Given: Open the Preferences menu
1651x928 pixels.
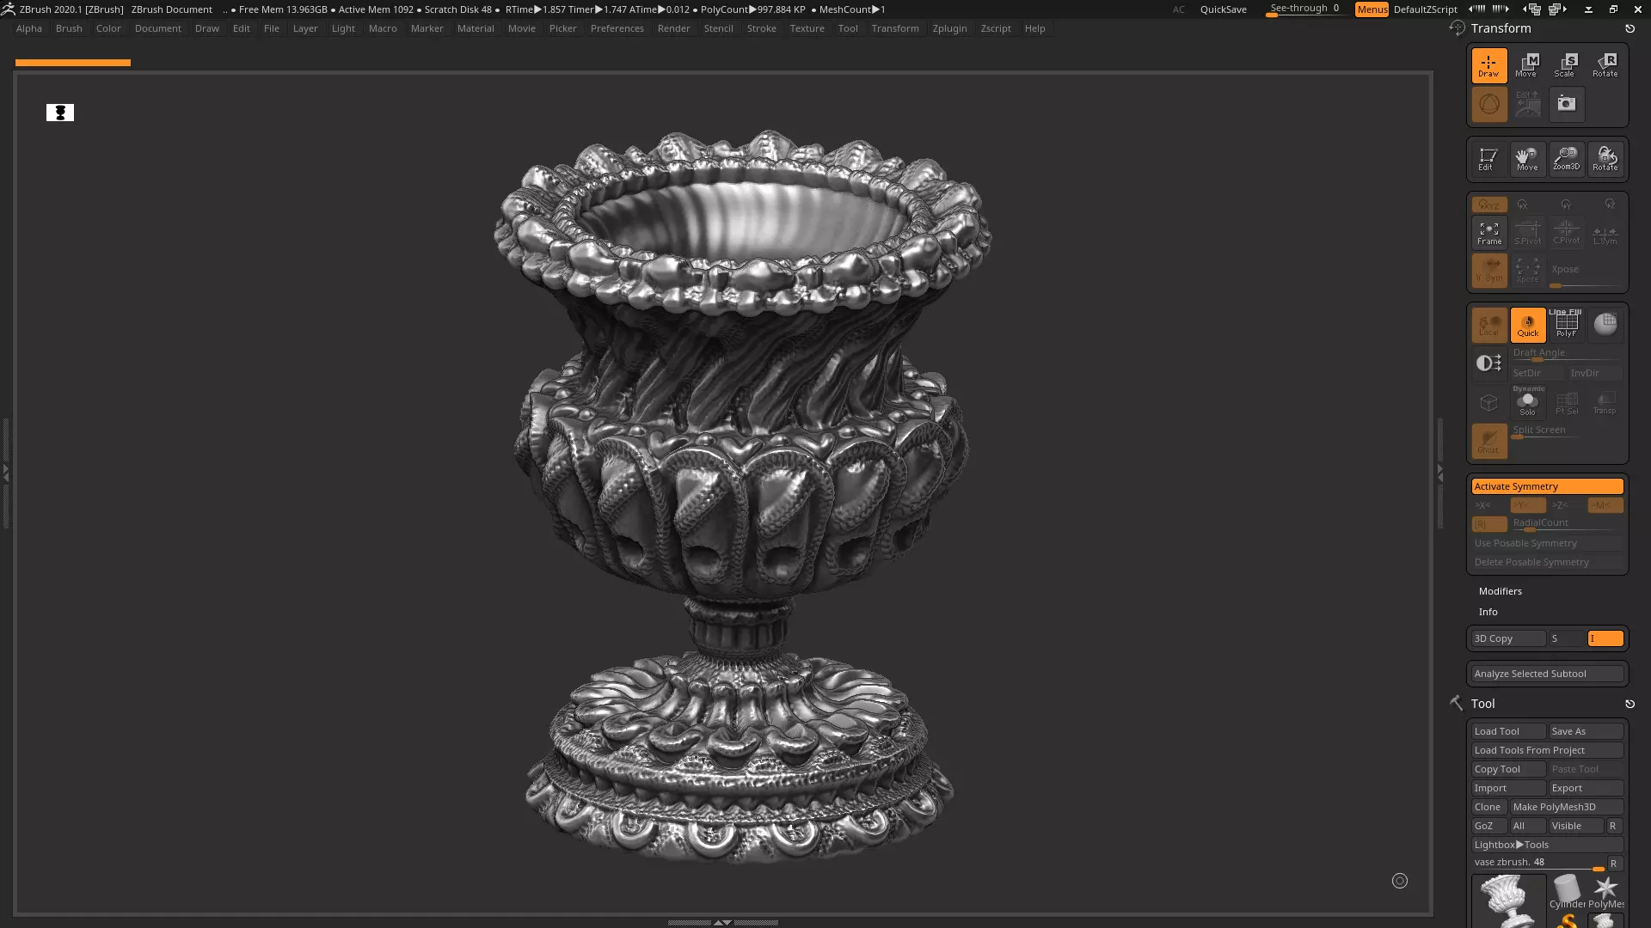Looking at the screenshot, I should (x=617, y=28).
